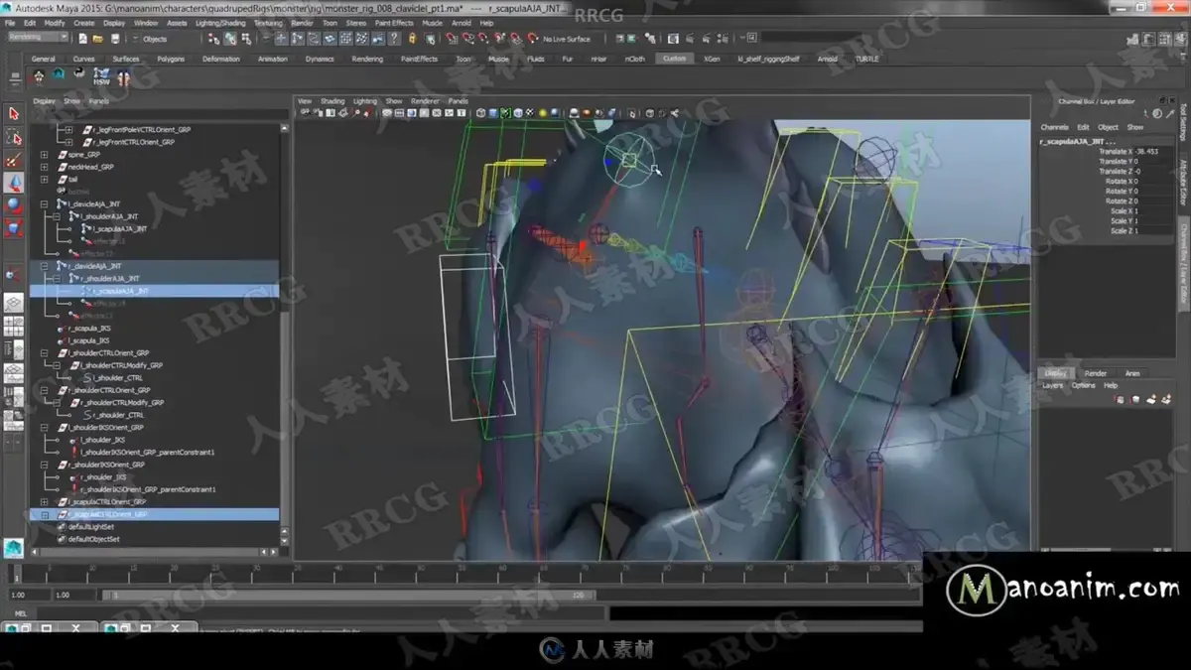
Task: Expand the neckHead_GRP node
Action: (x=44, y=167)
